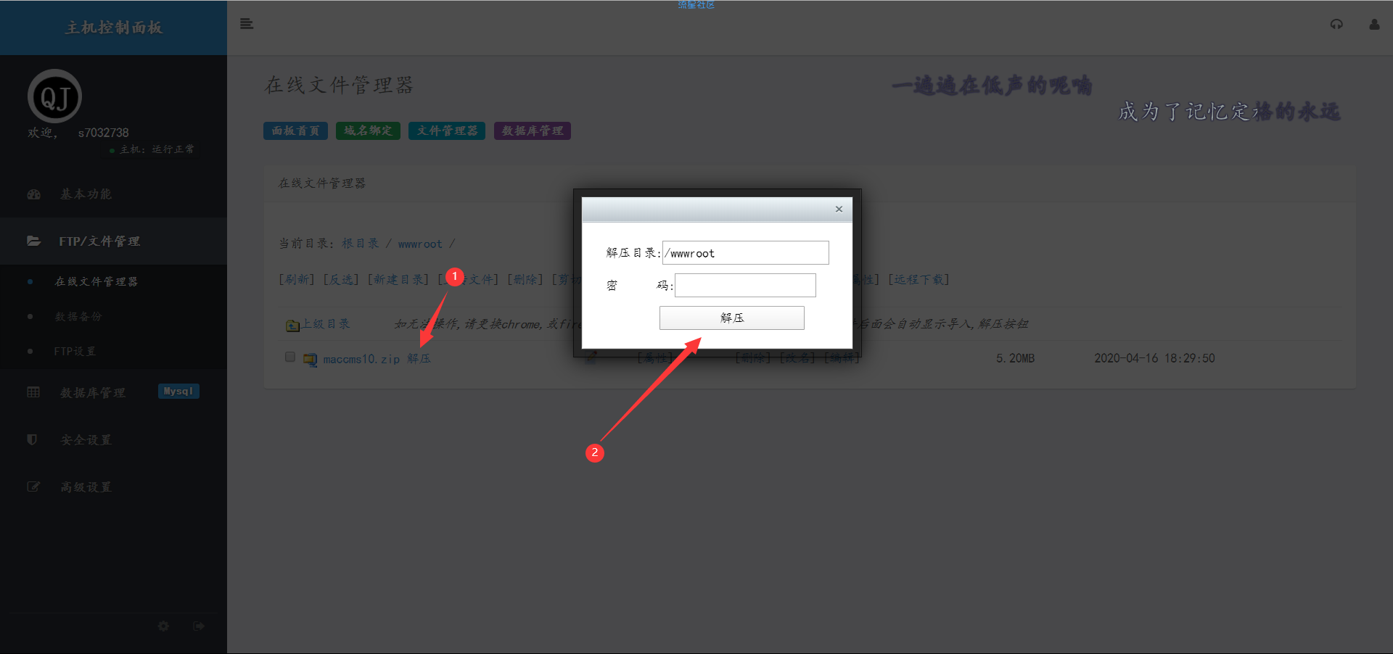Click the file size 5.20MB
This screenshot has width=1393, height=654.
(1015, 358)
